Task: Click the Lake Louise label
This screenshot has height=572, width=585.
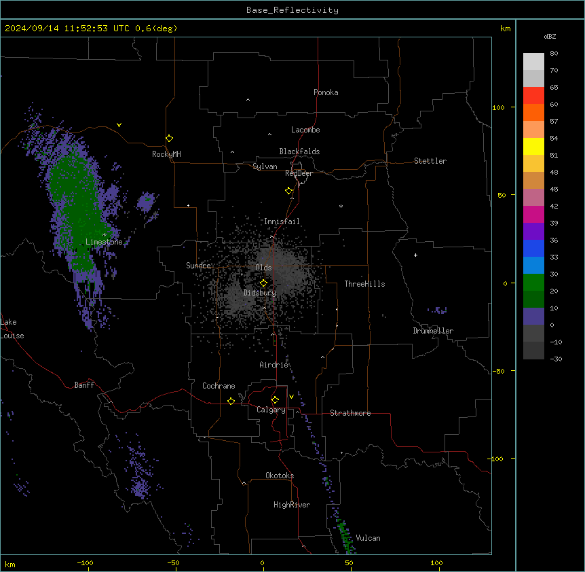Action: [12, 329]
